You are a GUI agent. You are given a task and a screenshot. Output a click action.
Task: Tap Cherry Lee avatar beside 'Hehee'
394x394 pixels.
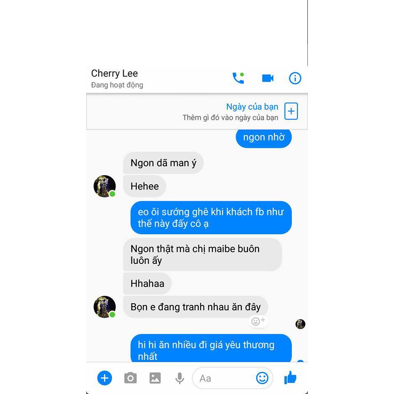point(105,186)
